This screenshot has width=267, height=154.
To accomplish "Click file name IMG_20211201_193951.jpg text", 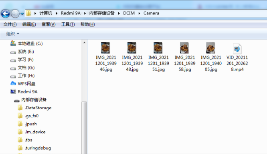I will (x=158, y=63).
